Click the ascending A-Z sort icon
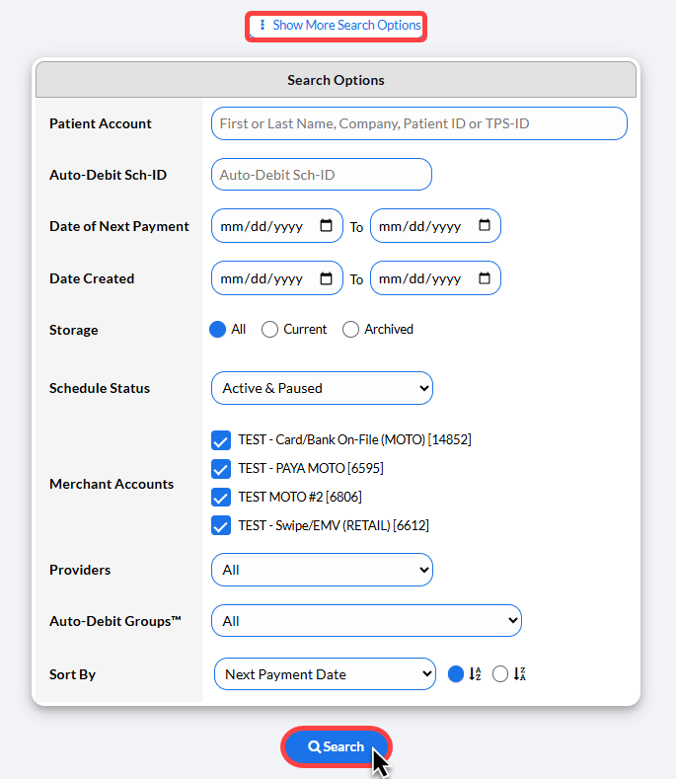The height and width of the screenshot is (779, 676). click(x=475, y=673)
